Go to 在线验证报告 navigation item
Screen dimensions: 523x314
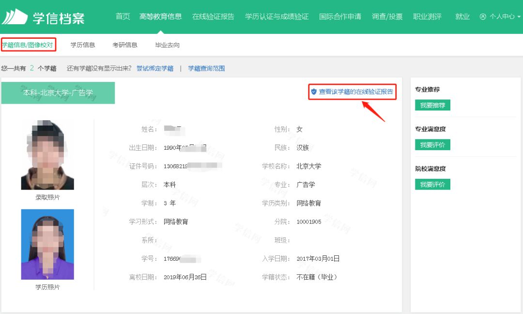[213, 16]
